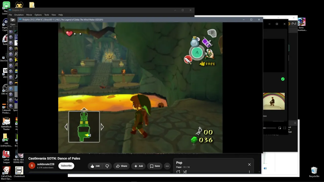Open Cakewalk desktop shortcut
The height and width of the screenshot is (182, 324).
click(6, 107)
